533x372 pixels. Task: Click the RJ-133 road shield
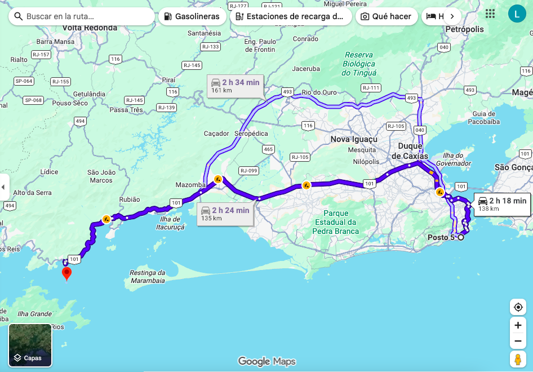[x=210, y=47]
